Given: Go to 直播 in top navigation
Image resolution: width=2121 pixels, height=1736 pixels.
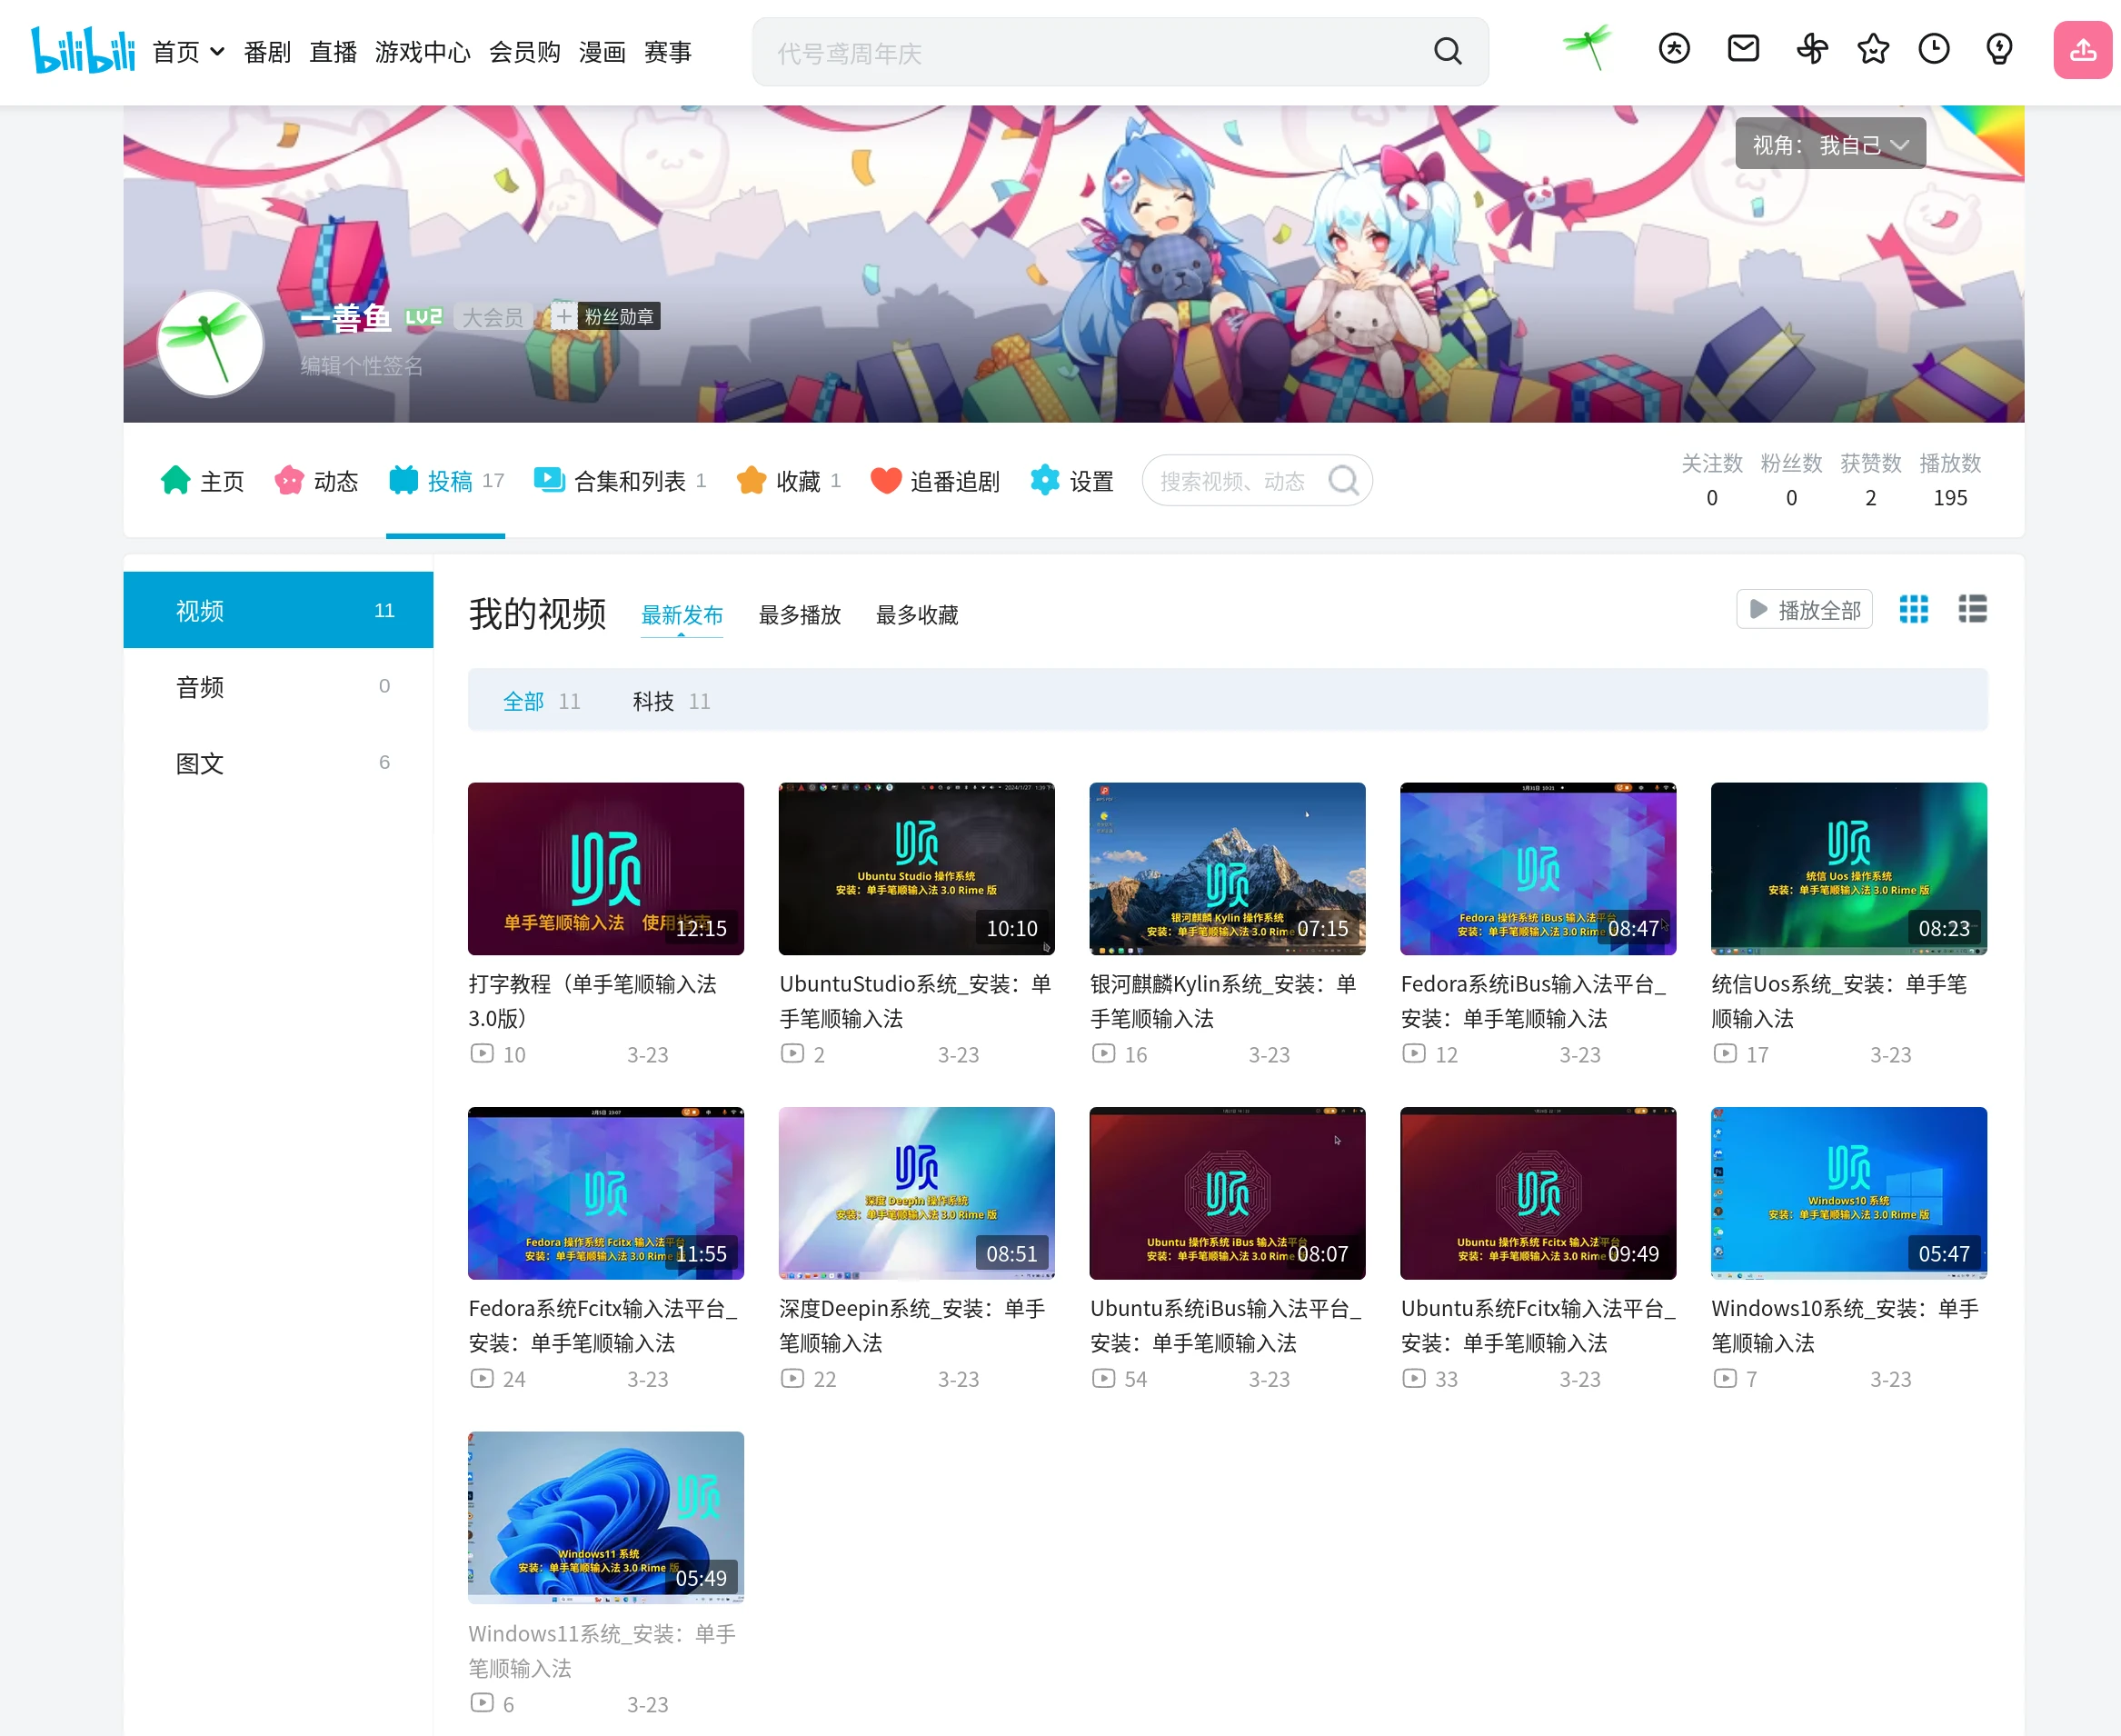Looking at the screenshot, I should tap(333, 52).
